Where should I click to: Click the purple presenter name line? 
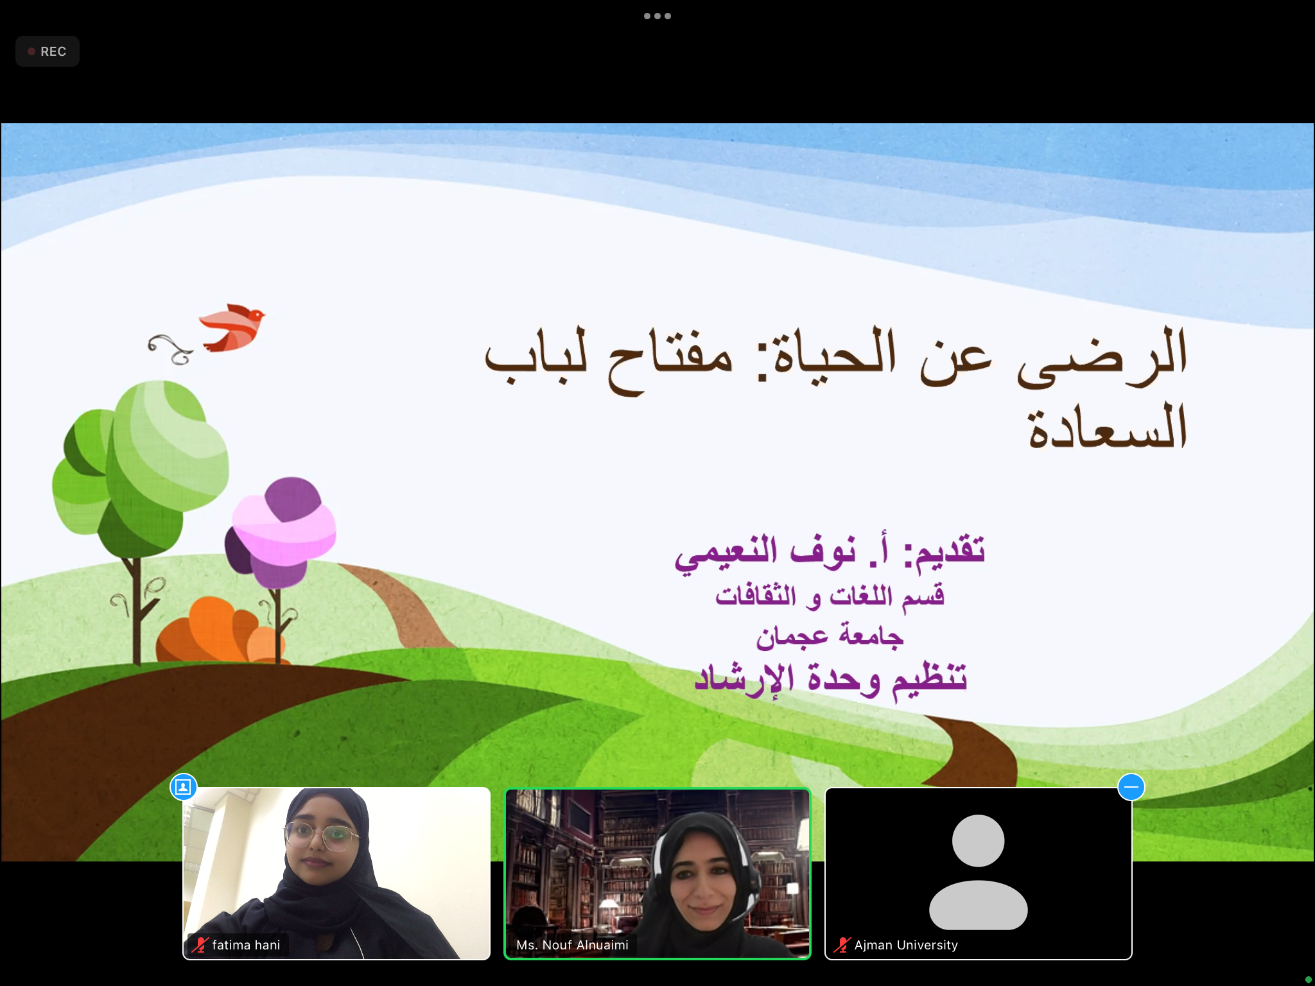click(830, 552)
